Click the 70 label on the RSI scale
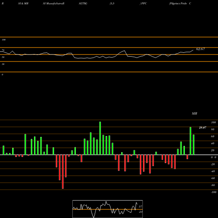 3,50
